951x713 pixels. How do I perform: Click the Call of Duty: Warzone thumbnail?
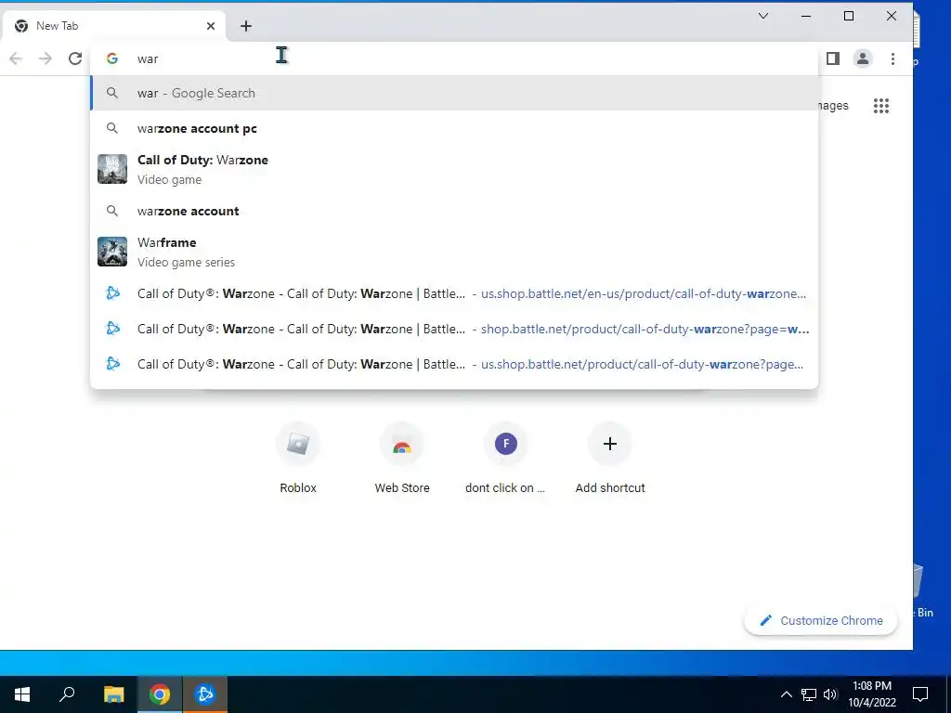pos(112,169)
